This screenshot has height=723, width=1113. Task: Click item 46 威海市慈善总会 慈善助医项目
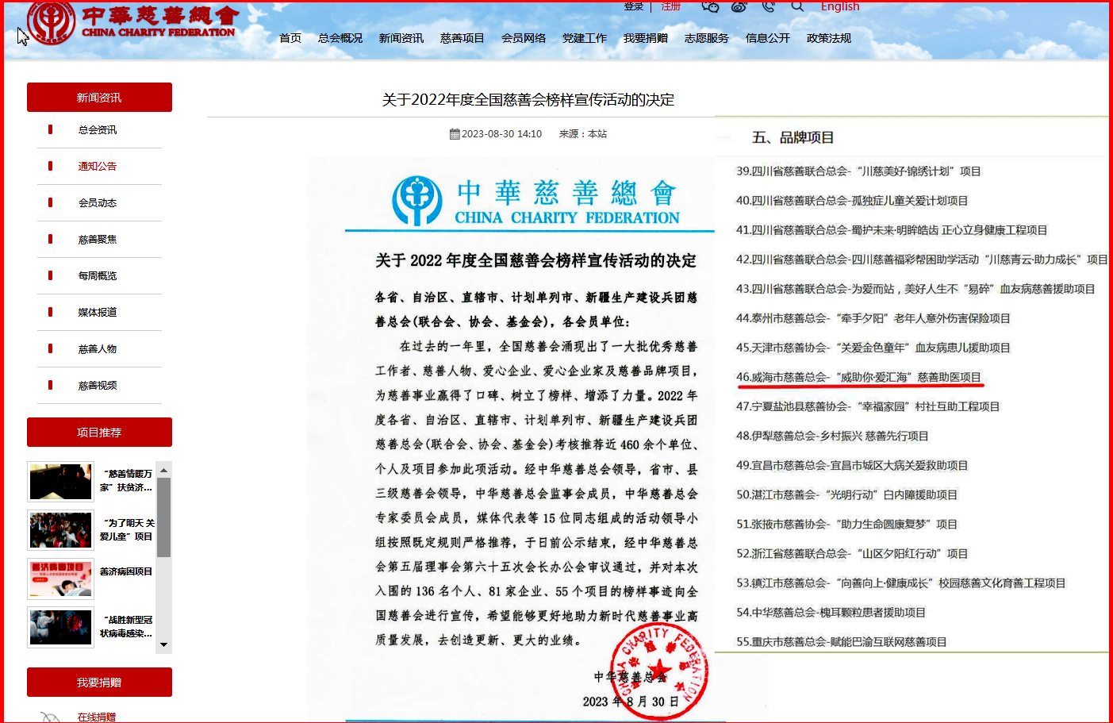pos(858,377)
